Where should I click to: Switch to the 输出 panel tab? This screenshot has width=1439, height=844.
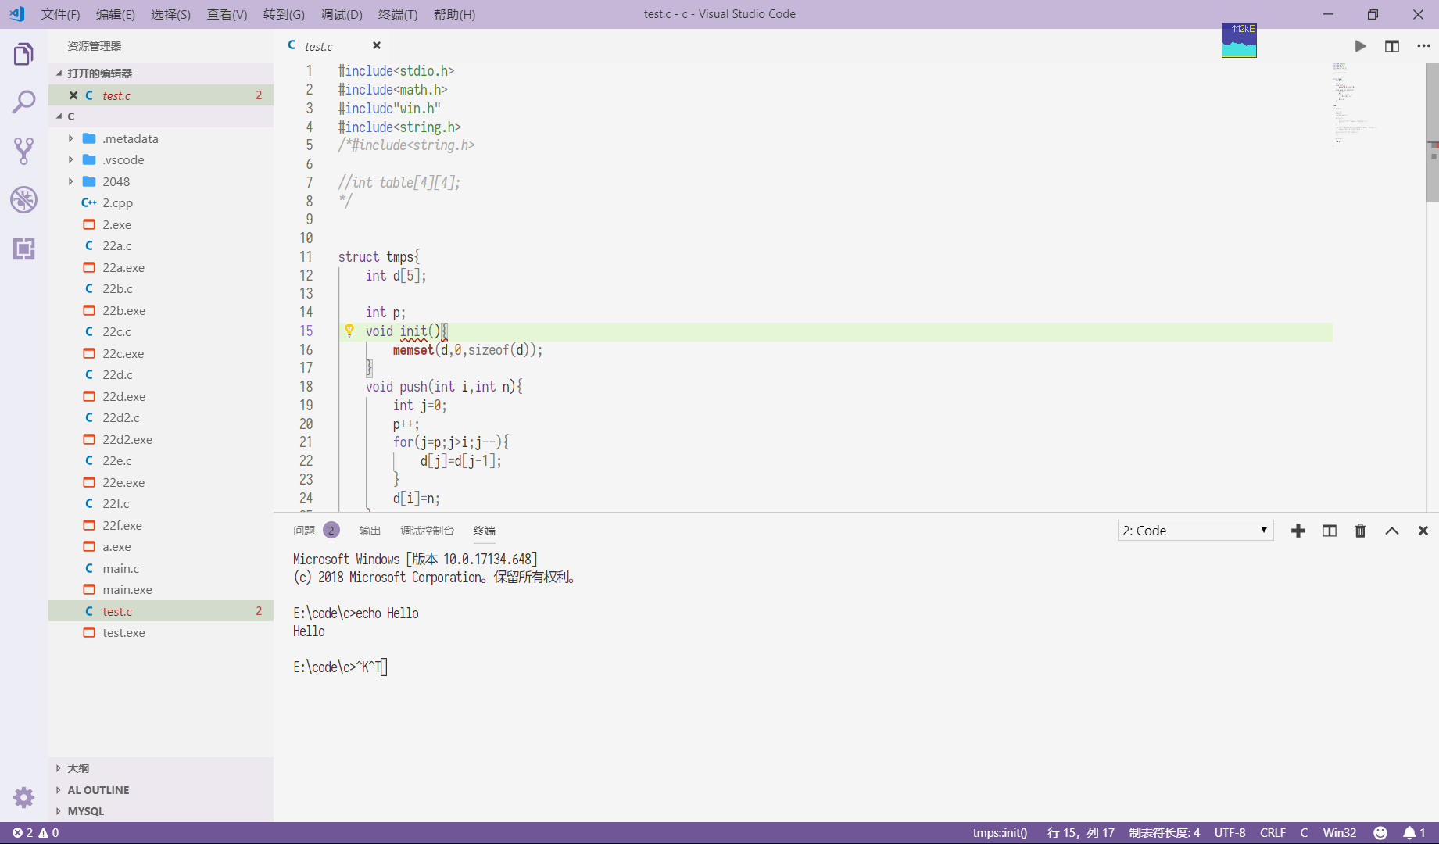[370, 531]
